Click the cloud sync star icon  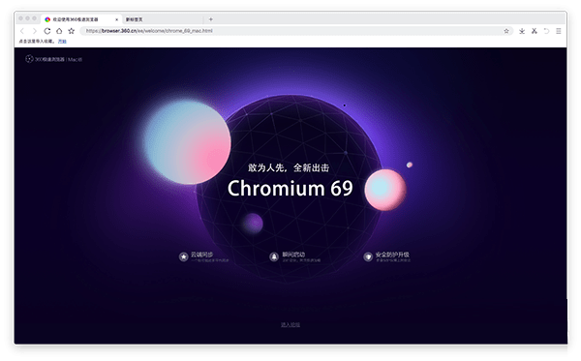pyautogui.click(x=183, y=256)
